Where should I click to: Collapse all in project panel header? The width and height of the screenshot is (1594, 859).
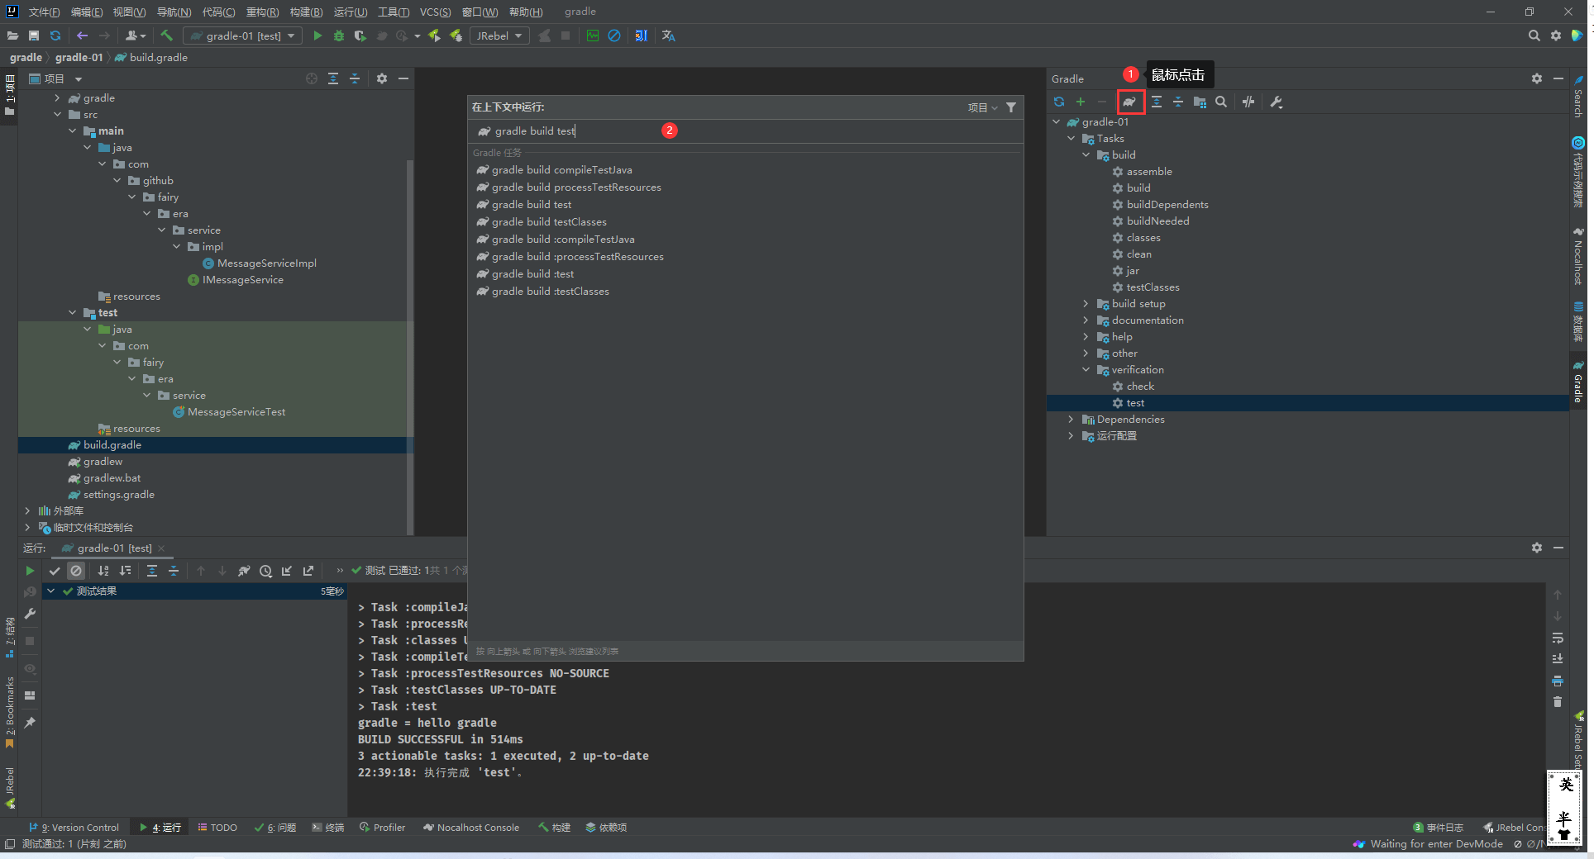tap(355, 78)
